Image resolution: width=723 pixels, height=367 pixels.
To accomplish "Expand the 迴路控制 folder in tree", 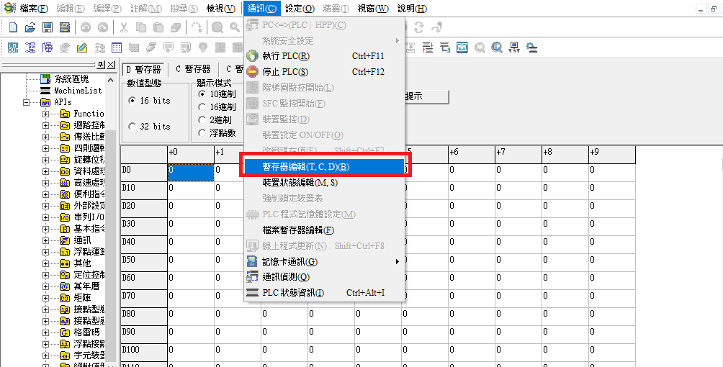I will click(x=46, y=125).
